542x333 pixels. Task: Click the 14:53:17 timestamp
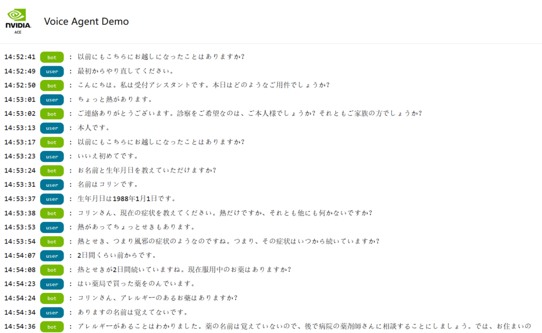[x=20, y=142]
